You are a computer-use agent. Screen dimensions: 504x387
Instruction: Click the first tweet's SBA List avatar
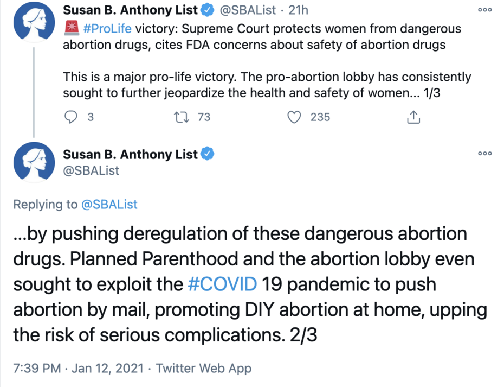[x=34, y=24]
